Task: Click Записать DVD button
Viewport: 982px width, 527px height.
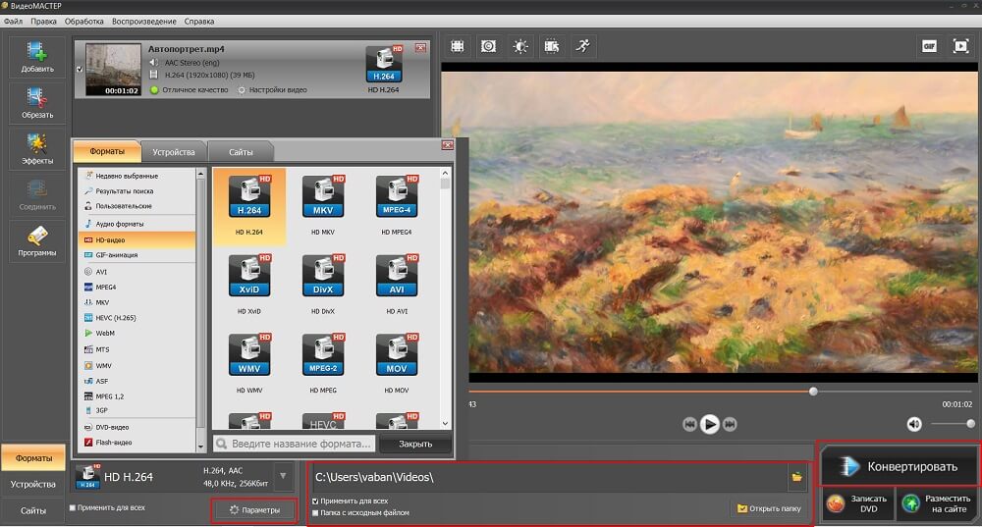Action: pos(858,503)
